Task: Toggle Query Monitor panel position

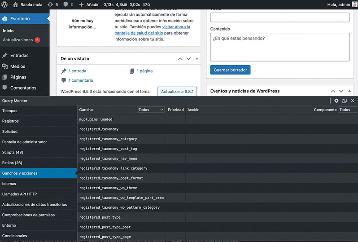Action: (345, 101)
